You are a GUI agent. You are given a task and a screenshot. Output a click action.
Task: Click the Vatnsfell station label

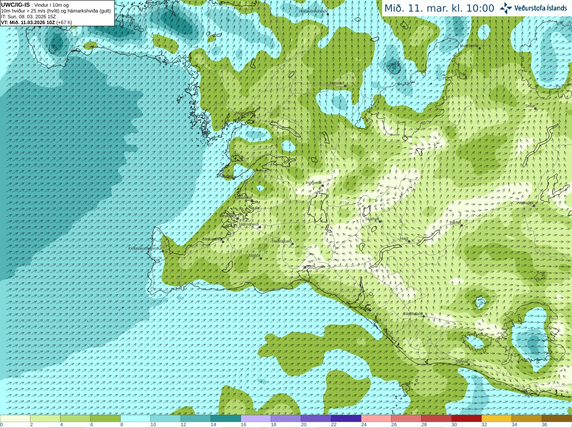tap(526, 203)
